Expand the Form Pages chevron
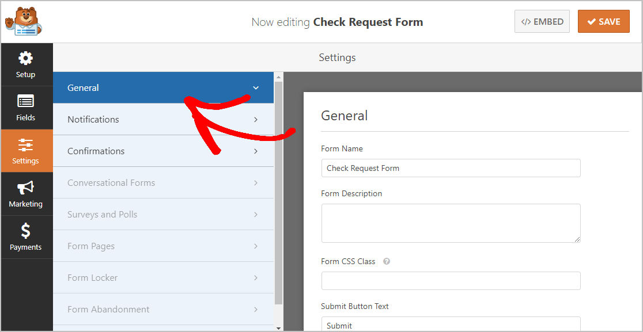This screenshot has width=643, height=332. click(x=256, y=246)
